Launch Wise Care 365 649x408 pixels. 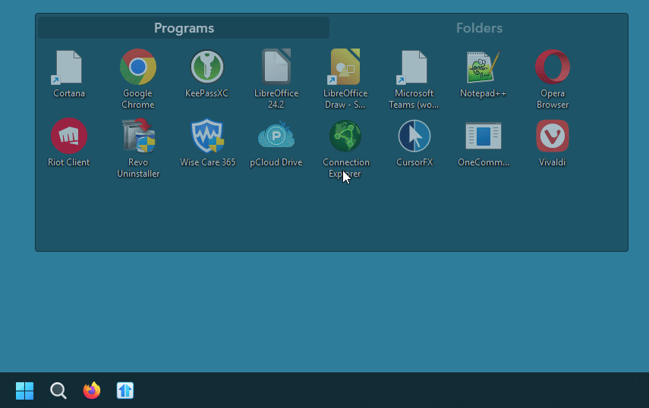tap(207, 137)
